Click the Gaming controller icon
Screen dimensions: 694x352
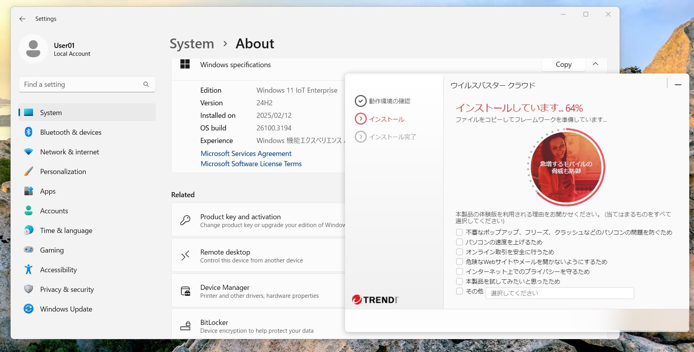[x=29, y=250]
